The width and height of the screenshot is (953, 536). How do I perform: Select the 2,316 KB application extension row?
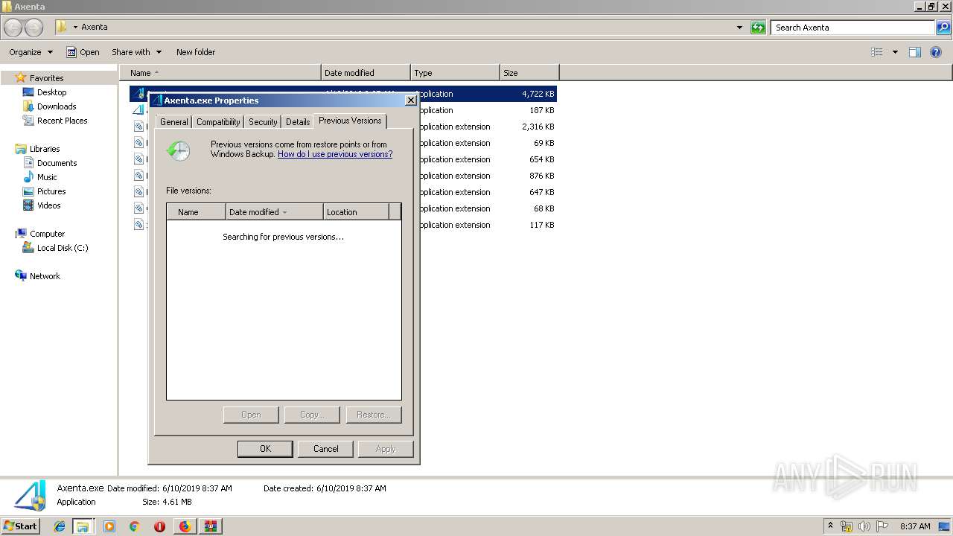pos(342,127)
